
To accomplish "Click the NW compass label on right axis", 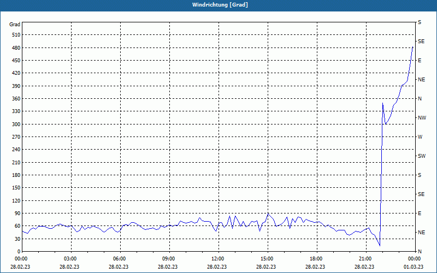I will point(422,118).
